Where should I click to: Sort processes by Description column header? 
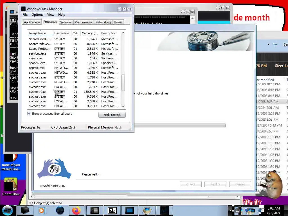click(111, 33)
